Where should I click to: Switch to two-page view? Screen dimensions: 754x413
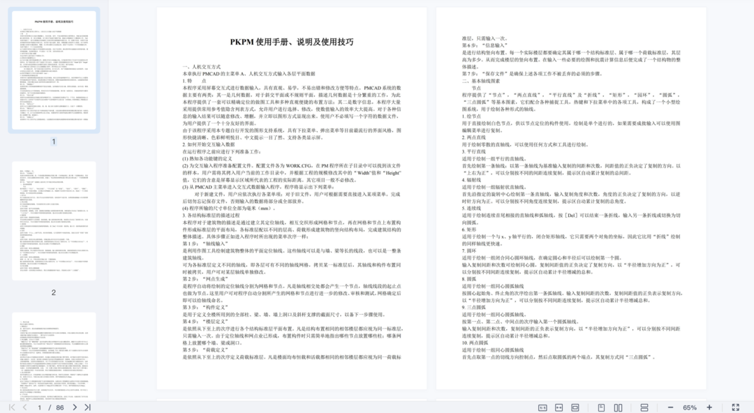click(619, 407)
